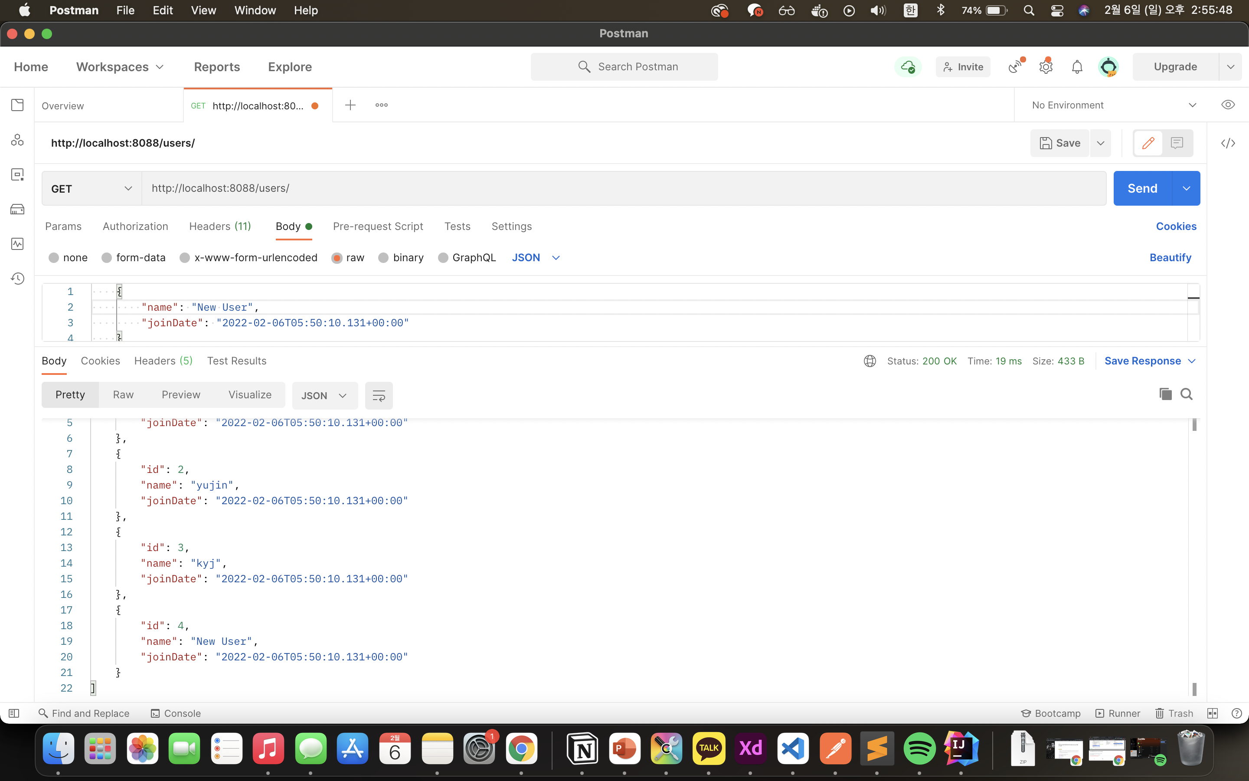
Task: Open the notifications bell icon
Action: click(1077, 67)
